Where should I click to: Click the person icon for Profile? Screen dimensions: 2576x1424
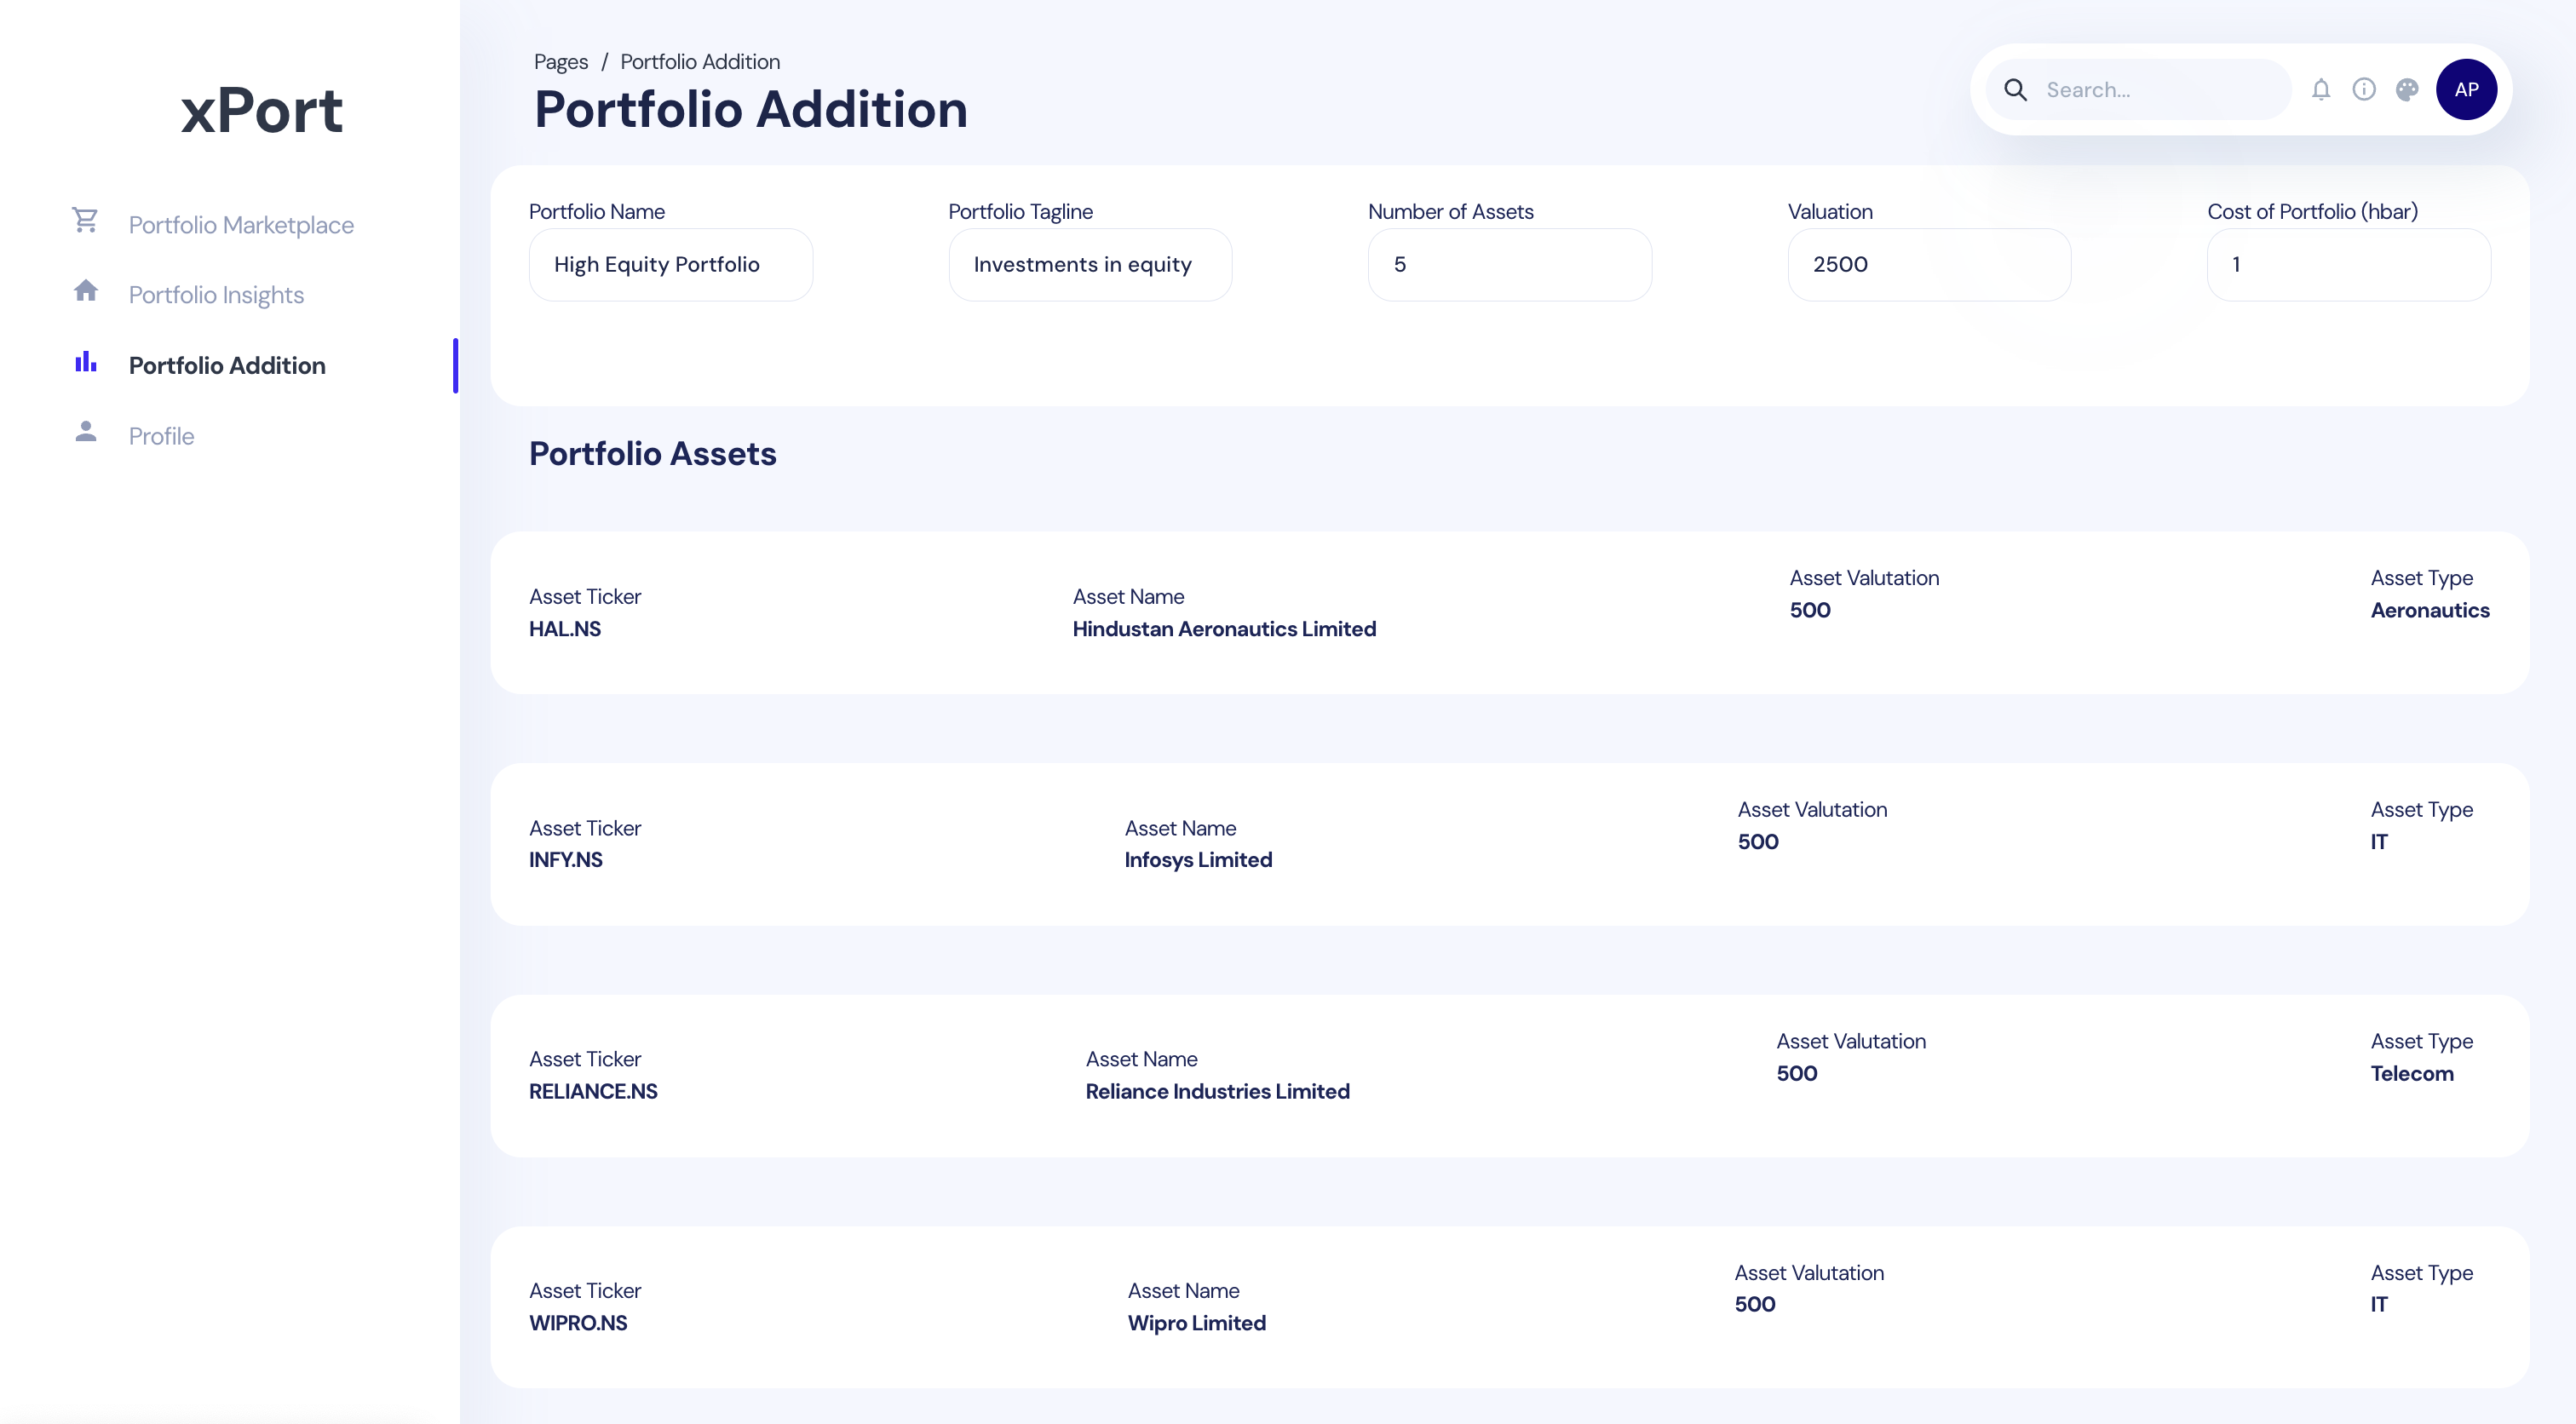[86, 431]
